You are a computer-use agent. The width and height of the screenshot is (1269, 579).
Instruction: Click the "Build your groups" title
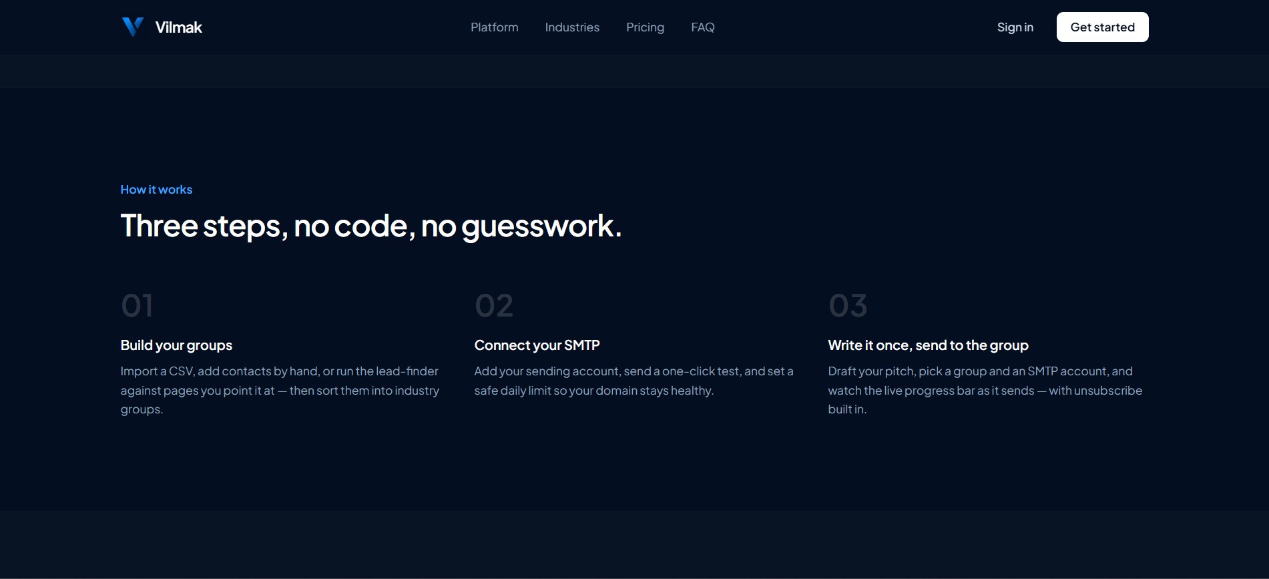[176, 345]
